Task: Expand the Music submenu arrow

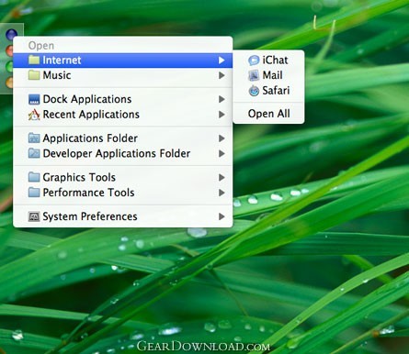Action: 222,75
